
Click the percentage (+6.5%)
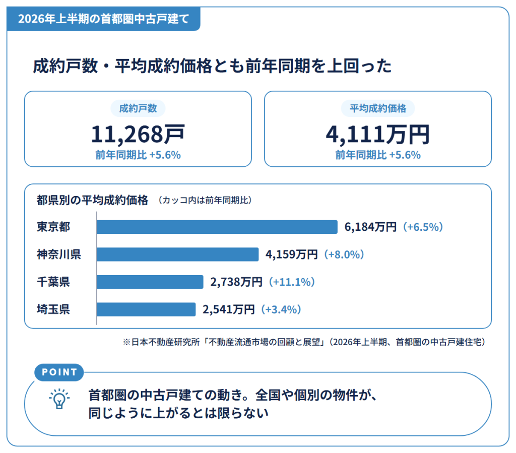pos(423,227)
